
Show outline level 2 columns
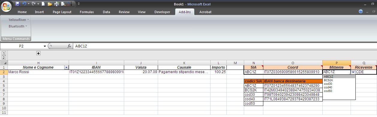pyautogui.click(x=4, y=57)
